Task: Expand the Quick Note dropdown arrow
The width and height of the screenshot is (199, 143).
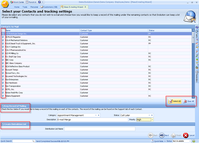Action: [x=165, y=141]
